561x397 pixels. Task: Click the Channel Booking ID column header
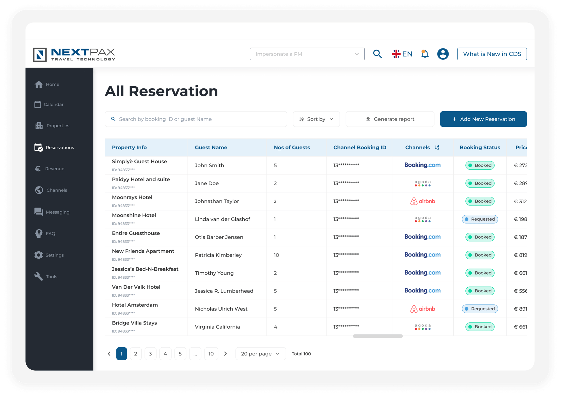(360, 147)
